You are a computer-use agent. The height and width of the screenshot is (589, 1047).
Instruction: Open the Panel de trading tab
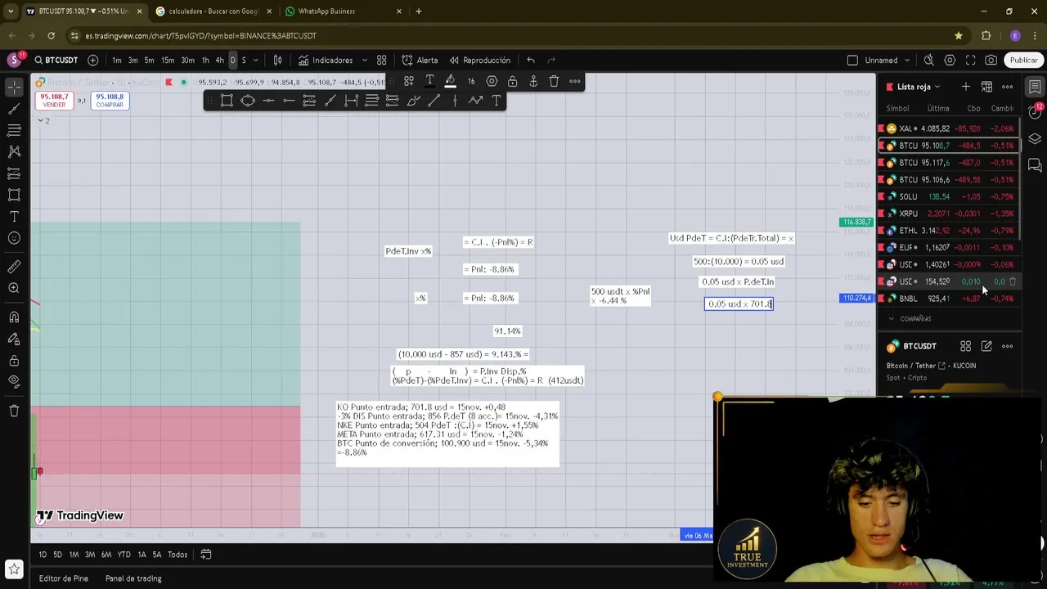point(133,578)
